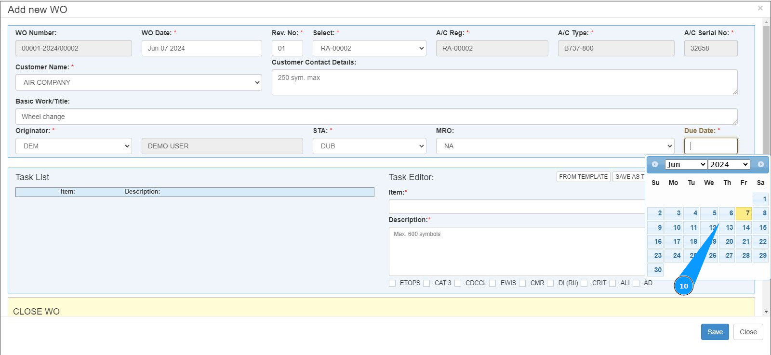Choose June 20 in the calendar

(x=727, y=241)
